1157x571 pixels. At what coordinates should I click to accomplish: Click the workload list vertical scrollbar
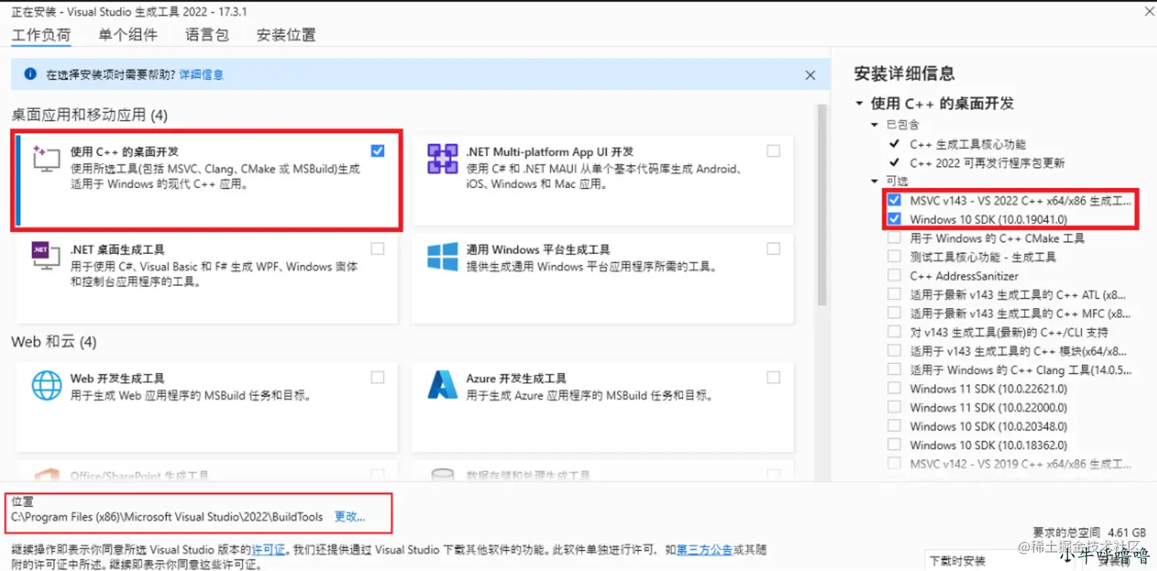(x=823, y=206)
